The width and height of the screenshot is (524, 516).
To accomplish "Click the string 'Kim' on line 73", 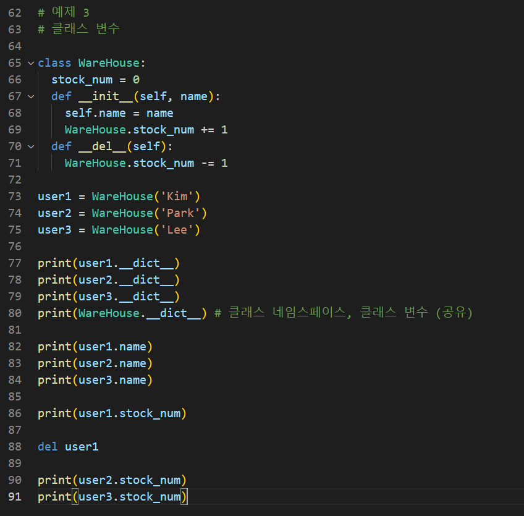I will 177,197.
